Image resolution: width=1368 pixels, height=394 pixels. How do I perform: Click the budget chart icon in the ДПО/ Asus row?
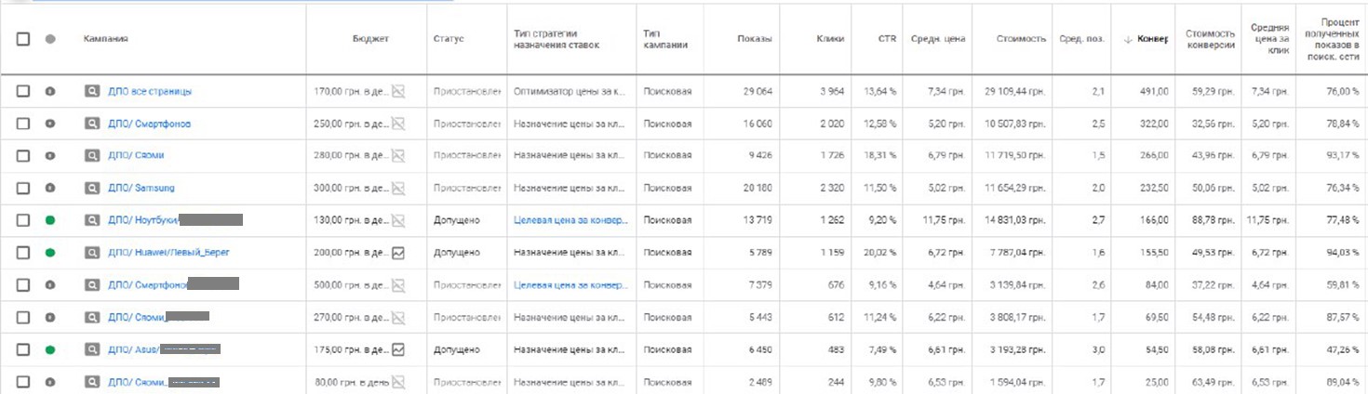pos(398,349)
